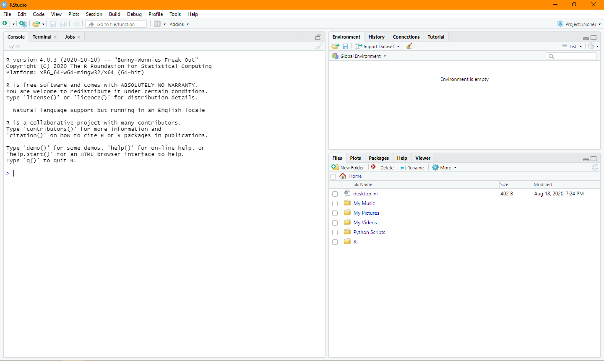Check the My Music checkbox

click(x=335, y=203)
